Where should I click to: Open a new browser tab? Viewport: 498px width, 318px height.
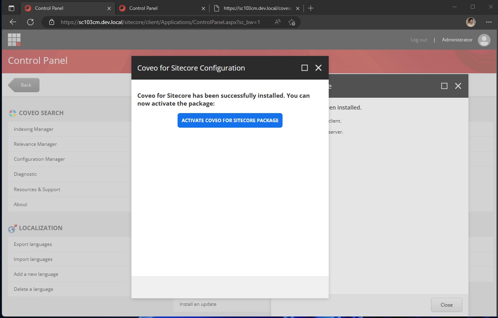click(x=311, y=8)
